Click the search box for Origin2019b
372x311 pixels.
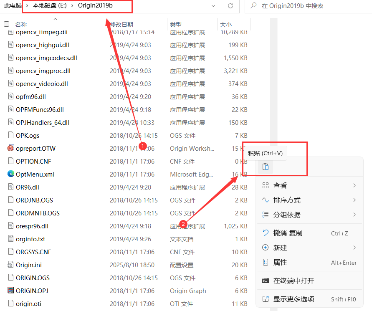pyautogui.click(x=309, y=6)
